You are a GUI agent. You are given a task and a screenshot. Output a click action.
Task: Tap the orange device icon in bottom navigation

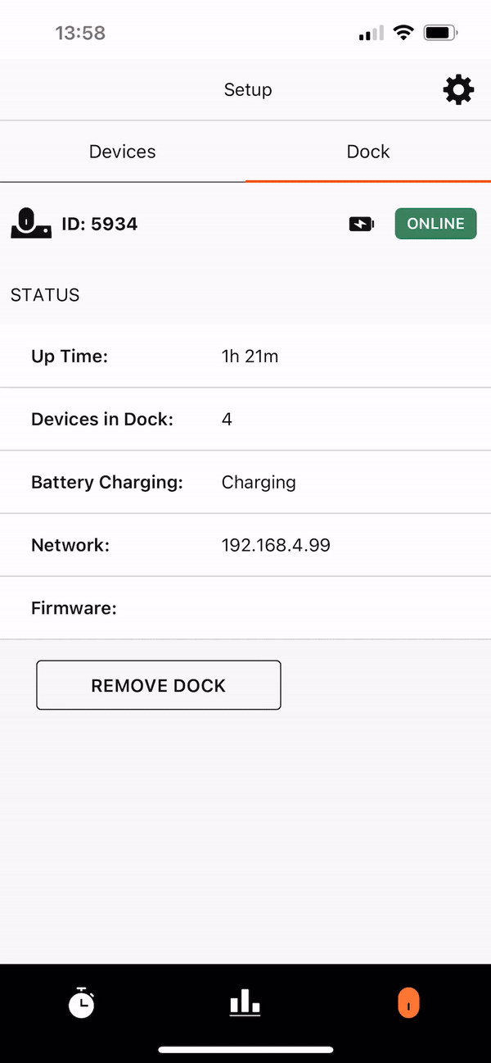(x=408, y=1002)
